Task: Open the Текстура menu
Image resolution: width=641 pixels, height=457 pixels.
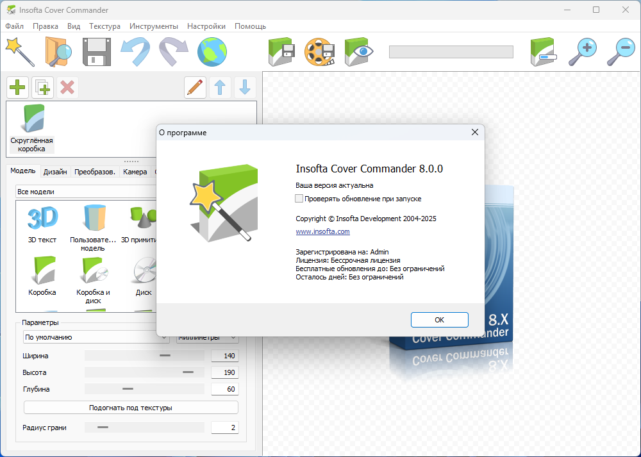Action: pyautogui.click(x=104, y=26)
